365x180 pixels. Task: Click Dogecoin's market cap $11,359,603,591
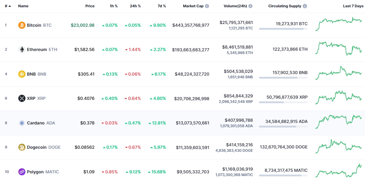point(193,147)
